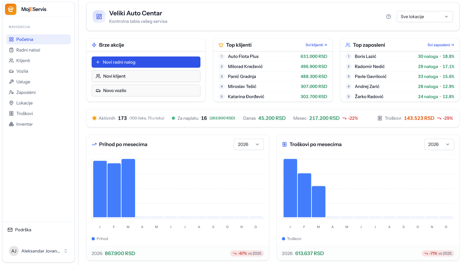Click the Novi radni nalog button
463x265 pixels.
point(146,62)
